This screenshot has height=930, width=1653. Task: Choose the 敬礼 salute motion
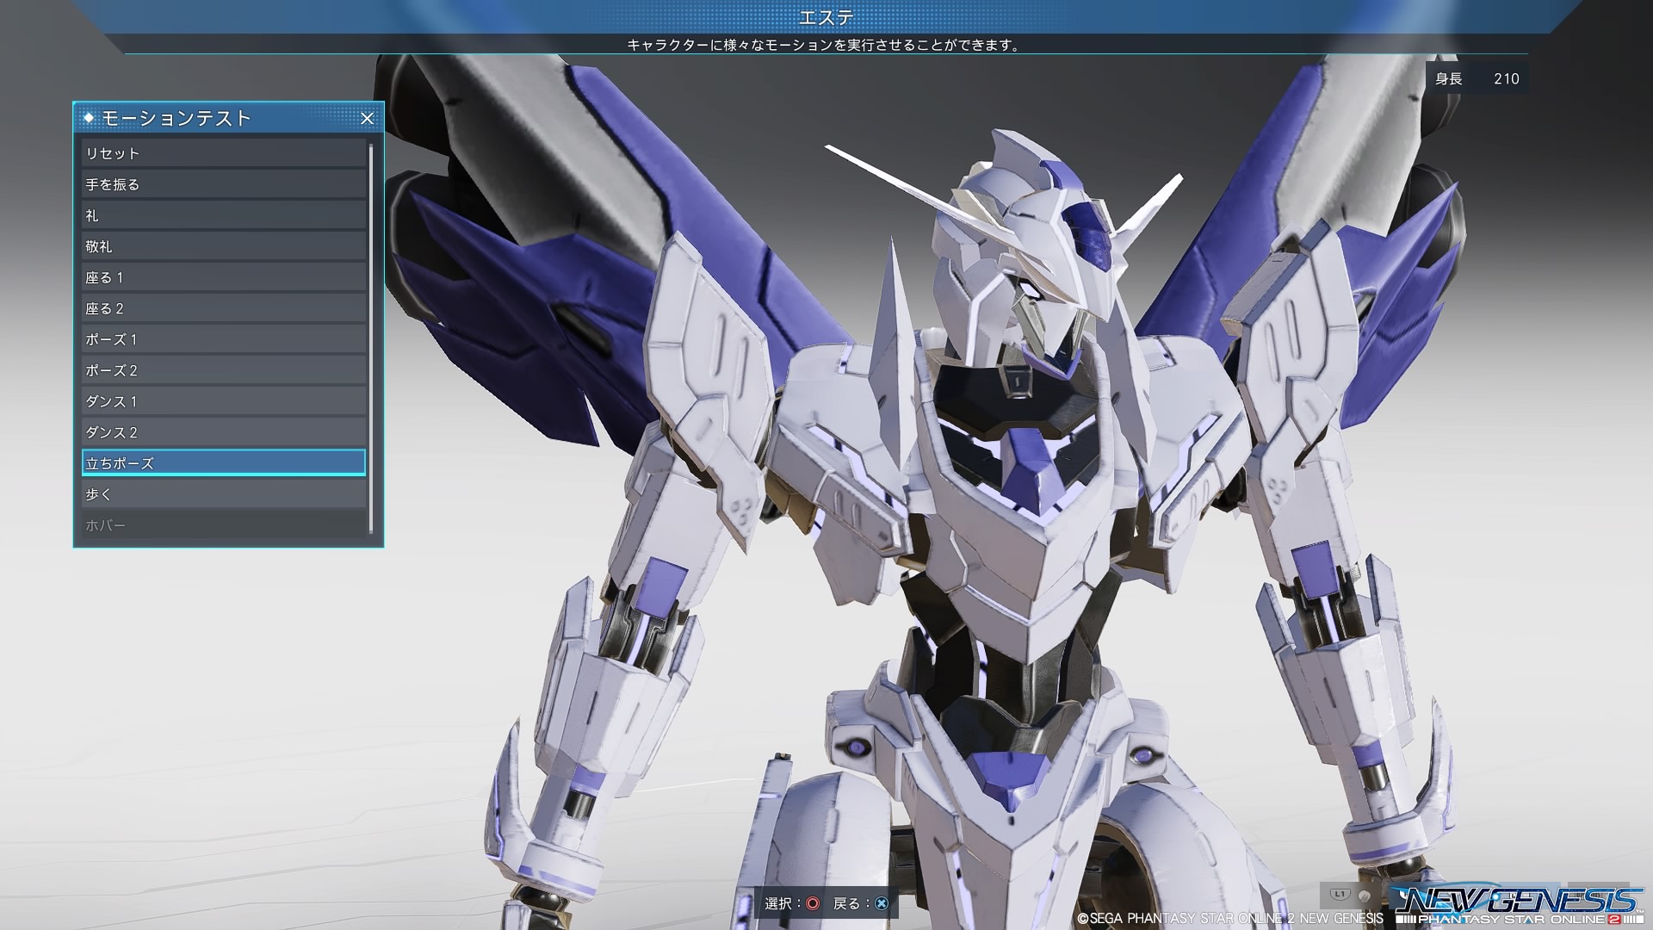coord(224,246)
